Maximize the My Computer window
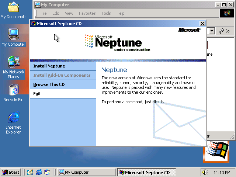This screenshot has width=236, height=177. click(x=224, y=5)
